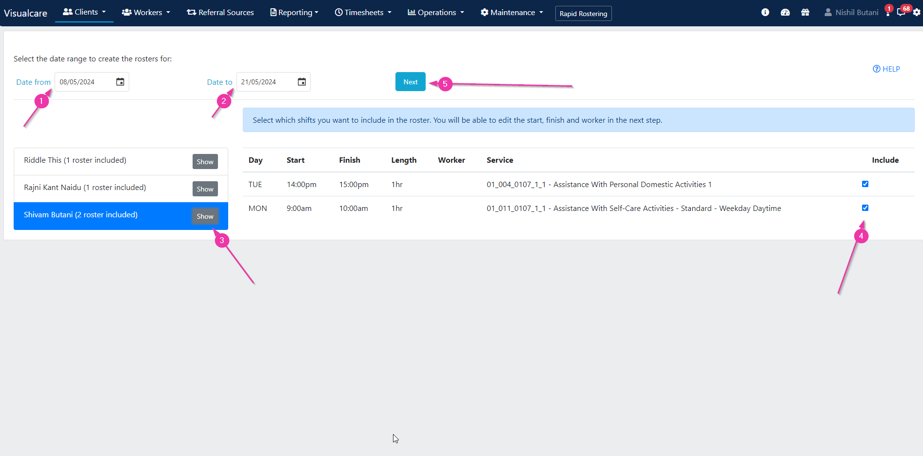Image resolution: width=923 pixels, height=456 pixels.
Task: Click the TUE day cell
Action: pos(255,184)
